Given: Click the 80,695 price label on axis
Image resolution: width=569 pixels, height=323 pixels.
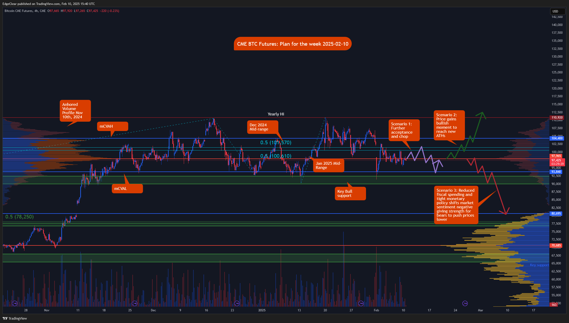Looking at the screenshot, I should click(556, 214).
